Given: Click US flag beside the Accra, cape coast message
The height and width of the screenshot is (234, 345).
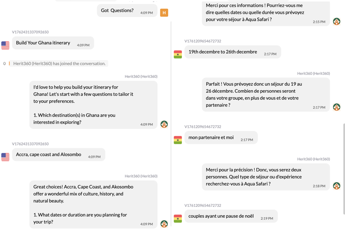Looking at the screenshot, I should pyautogui.click(x=5, y=157).
